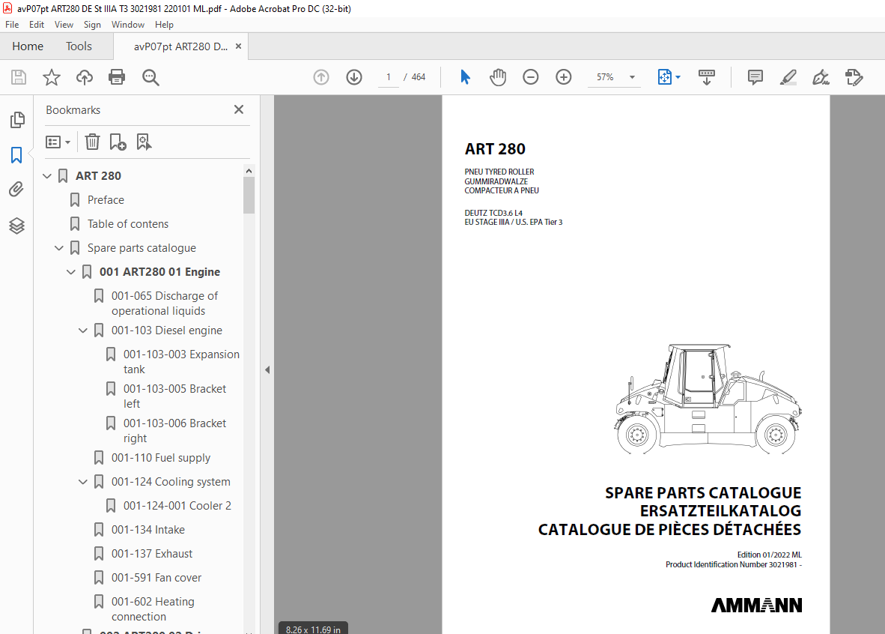This screenshot has height=634, width=885.
Task: Close the Bookmarks panel
Action: pyautogui.click(x=239, y=109)
